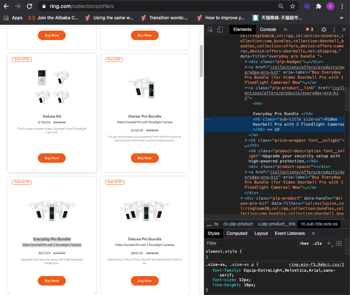This screenshot has height=295, width=350.
Task: Open the Chrome extensions puzzle icon
Action: point(319,6)
